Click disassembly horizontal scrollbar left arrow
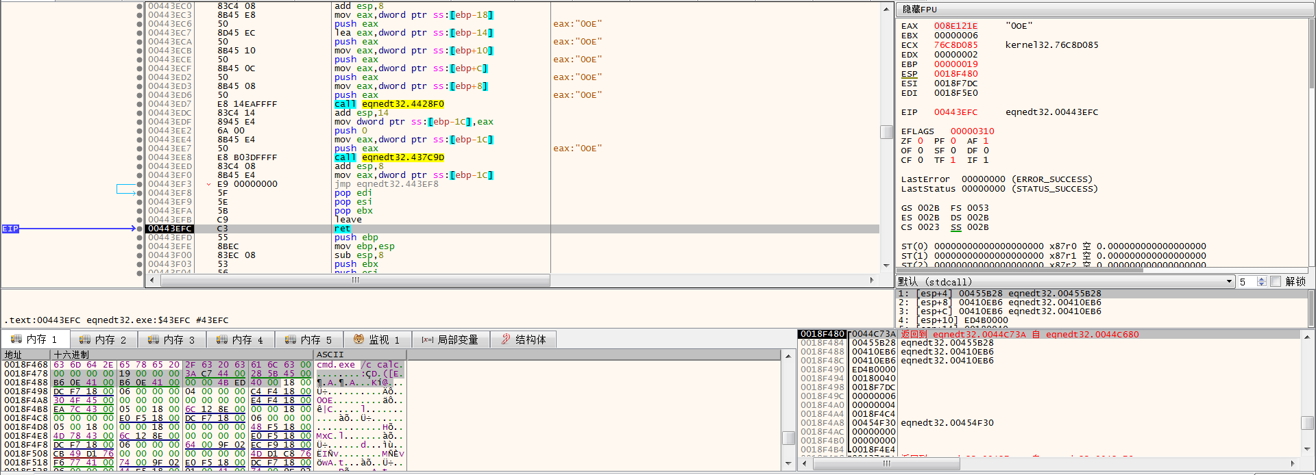This screenshot has height=475, width=1316. [x=151, y=280]
